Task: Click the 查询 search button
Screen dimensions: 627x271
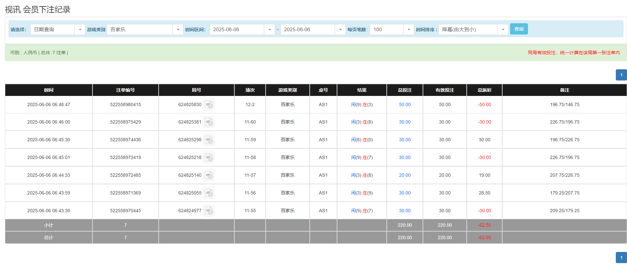Action: [519, 29]
